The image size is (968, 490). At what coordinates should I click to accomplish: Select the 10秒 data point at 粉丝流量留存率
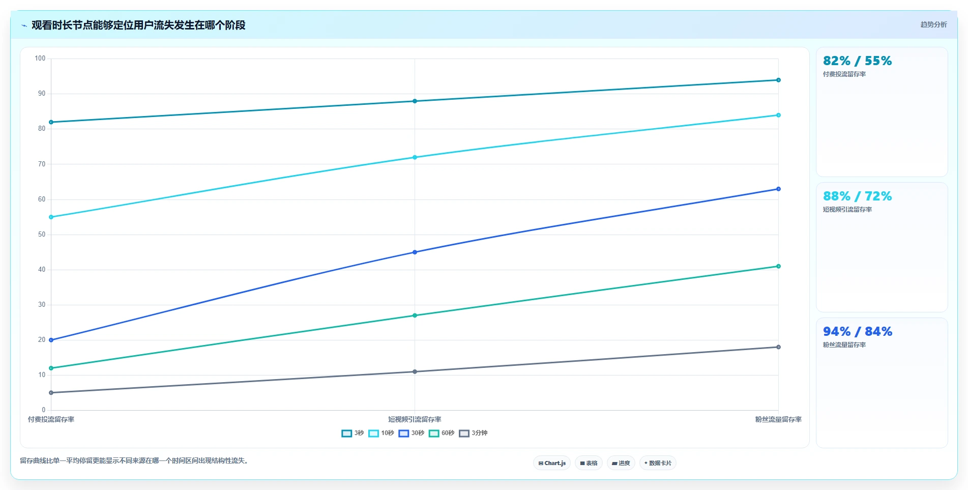(778, 115)
